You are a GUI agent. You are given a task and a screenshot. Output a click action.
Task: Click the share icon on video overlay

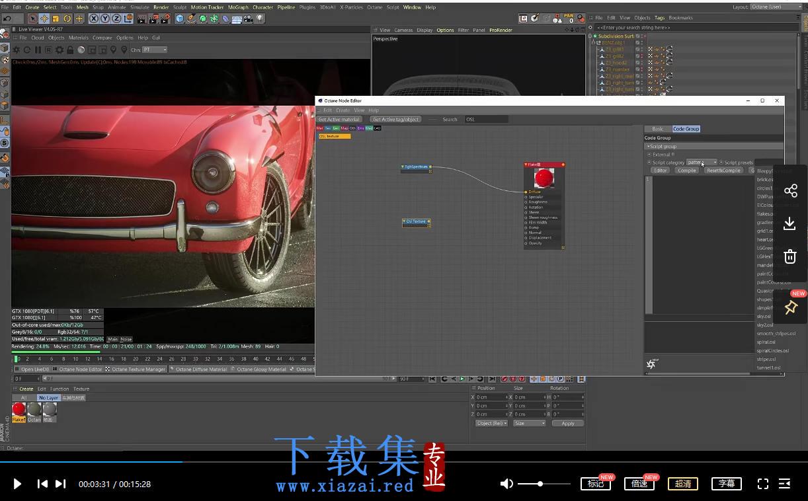point(790,191)
